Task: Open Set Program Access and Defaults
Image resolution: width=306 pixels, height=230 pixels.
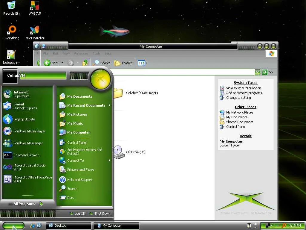Action: (x=85, y=152)
